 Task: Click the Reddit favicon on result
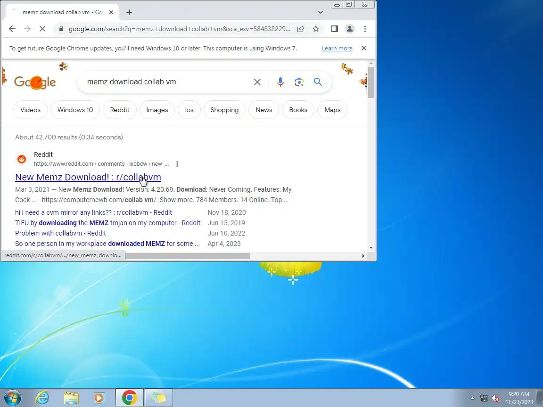pos(22,159)
